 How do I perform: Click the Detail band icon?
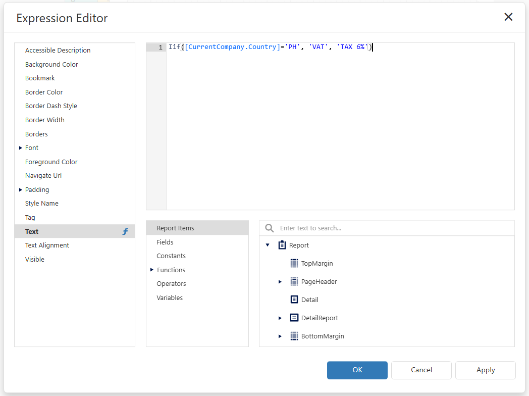(294, 300)
